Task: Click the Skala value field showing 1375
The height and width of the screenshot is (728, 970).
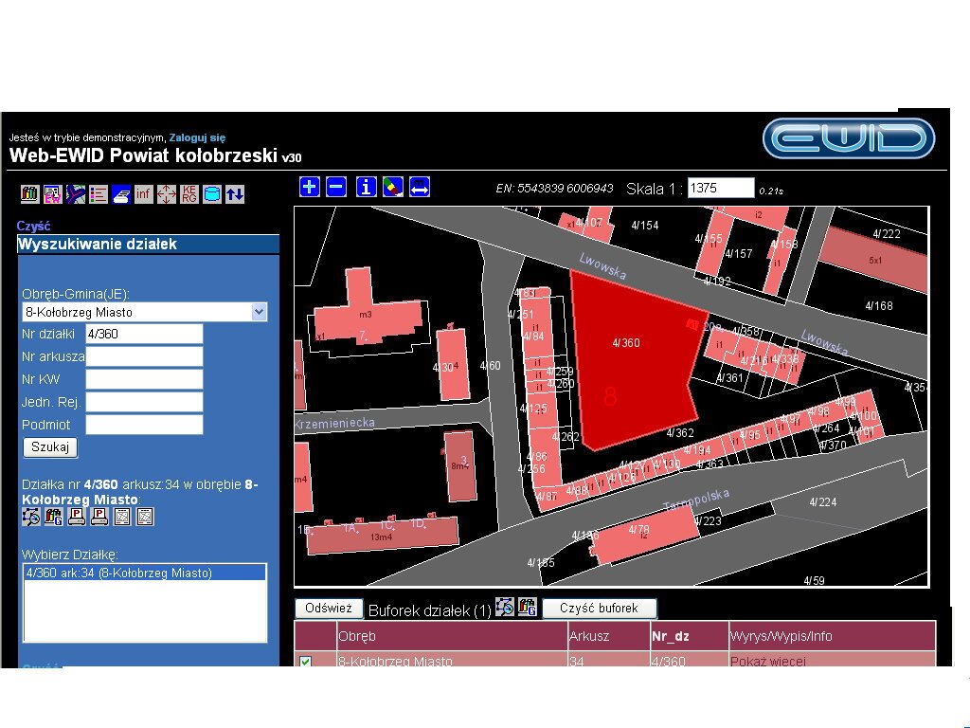Action: (721, 188)
